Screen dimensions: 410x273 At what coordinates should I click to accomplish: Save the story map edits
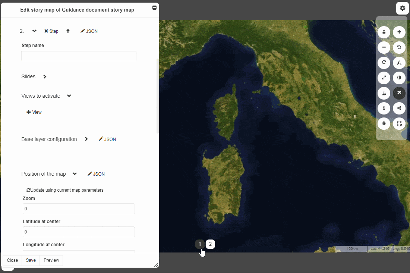click(x=31, y=260)
